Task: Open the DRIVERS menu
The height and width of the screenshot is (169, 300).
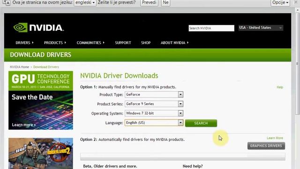Action: [24, 43]
